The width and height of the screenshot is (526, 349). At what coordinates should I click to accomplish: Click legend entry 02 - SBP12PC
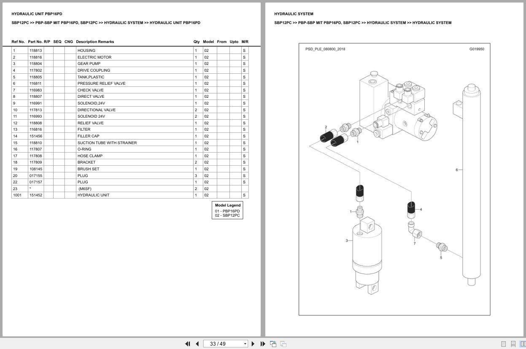point(227,215)
